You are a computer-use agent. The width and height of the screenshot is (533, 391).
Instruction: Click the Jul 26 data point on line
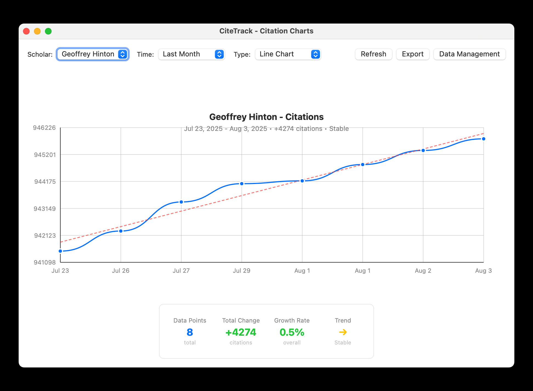121,231
